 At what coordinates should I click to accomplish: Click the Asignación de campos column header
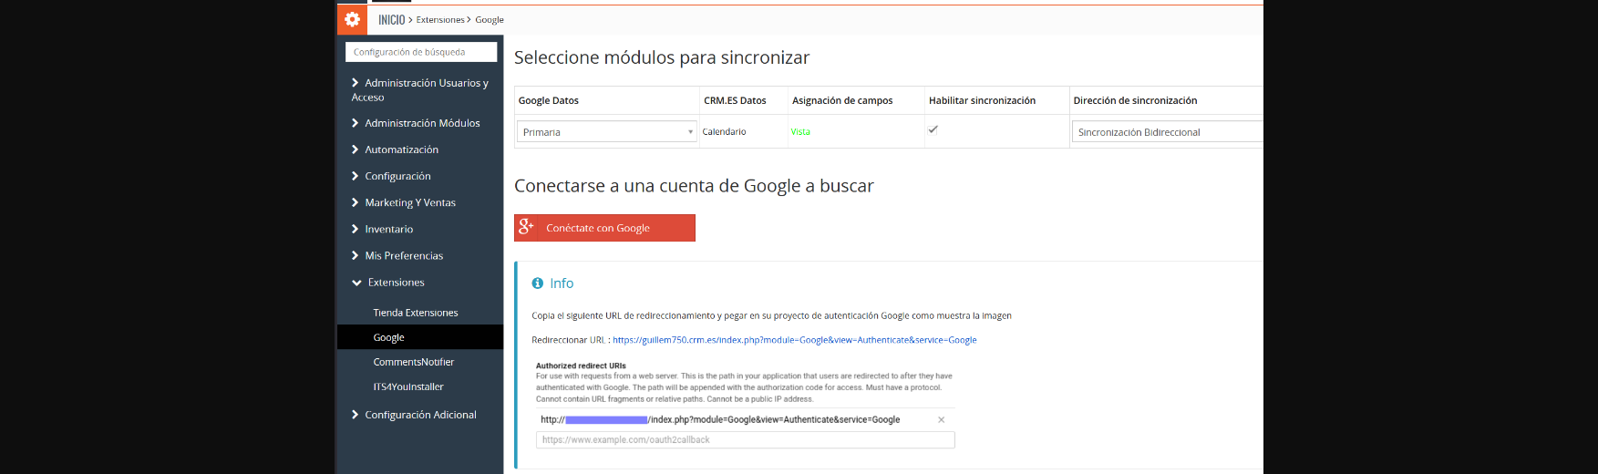(842, 100)
